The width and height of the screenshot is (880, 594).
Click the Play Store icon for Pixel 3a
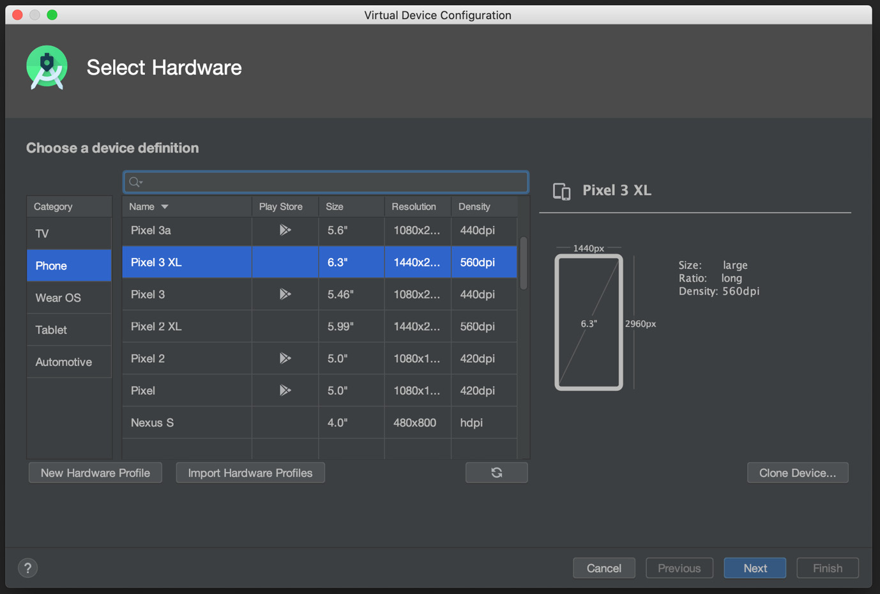click(285, 230)
